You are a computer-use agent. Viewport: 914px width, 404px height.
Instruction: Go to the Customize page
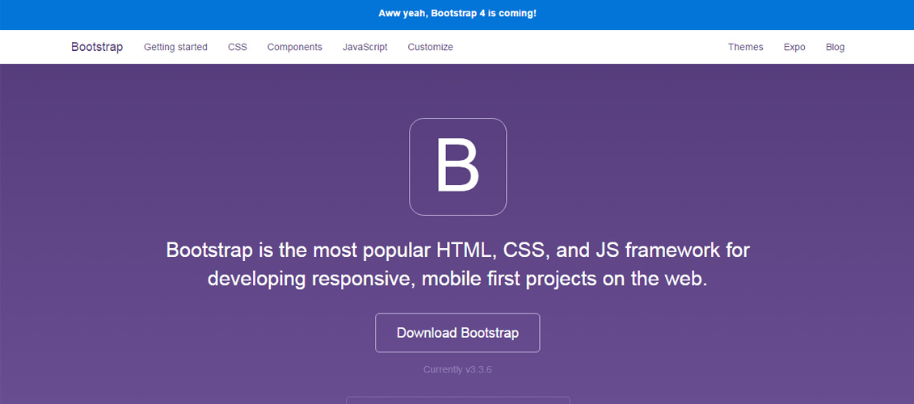pos(430,47)
